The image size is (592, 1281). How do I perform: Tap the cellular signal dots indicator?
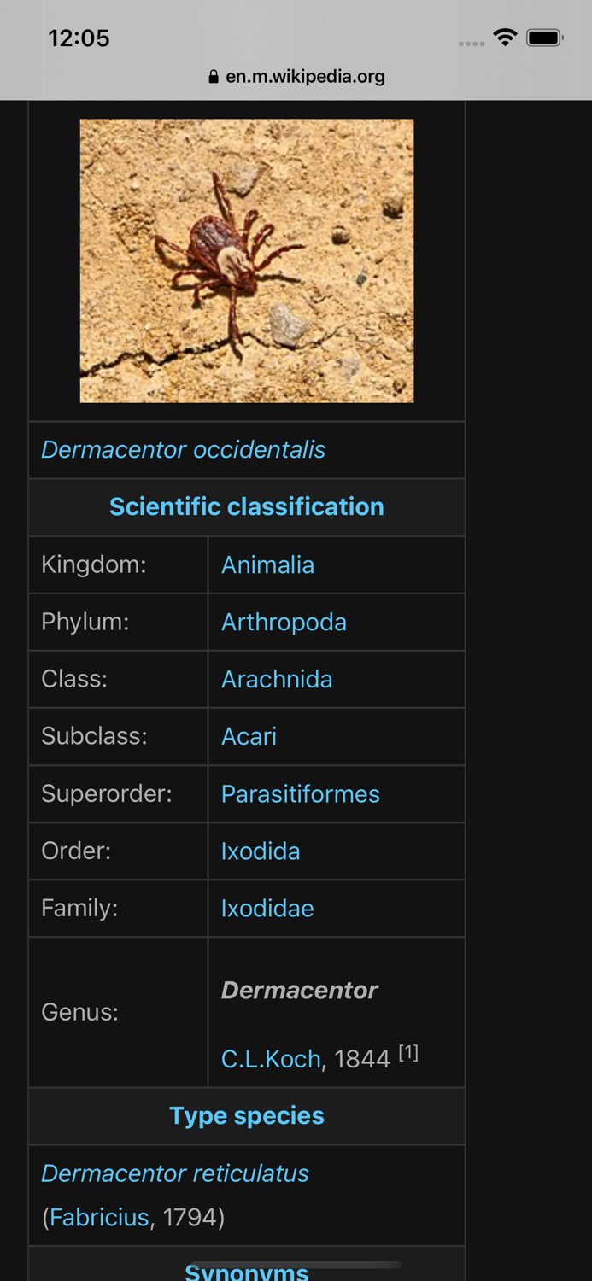coord(471,40)
